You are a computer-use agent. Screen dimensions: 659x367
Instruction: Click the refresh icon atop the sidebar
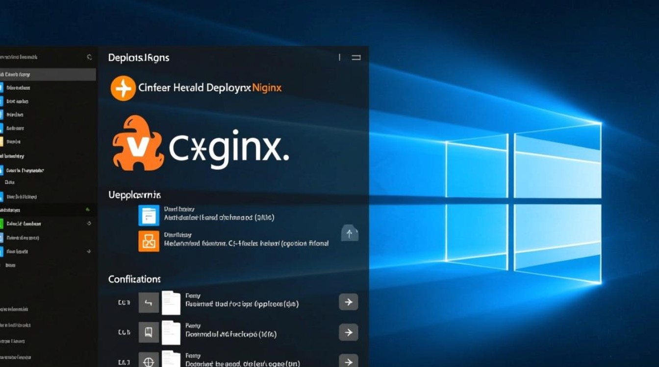89,57
